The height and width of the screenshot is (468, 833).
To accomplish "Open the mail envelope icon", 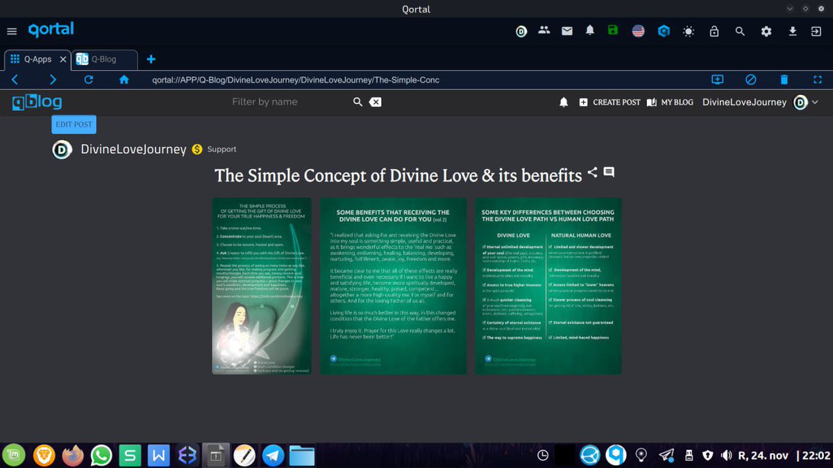I will coord(567,31).
